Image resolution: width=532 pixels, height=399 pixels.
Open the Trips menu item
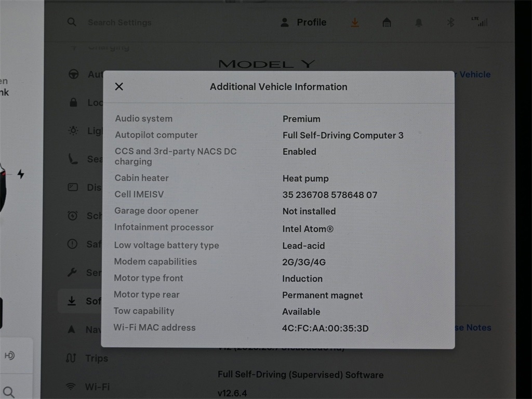[x=87, y=358]
